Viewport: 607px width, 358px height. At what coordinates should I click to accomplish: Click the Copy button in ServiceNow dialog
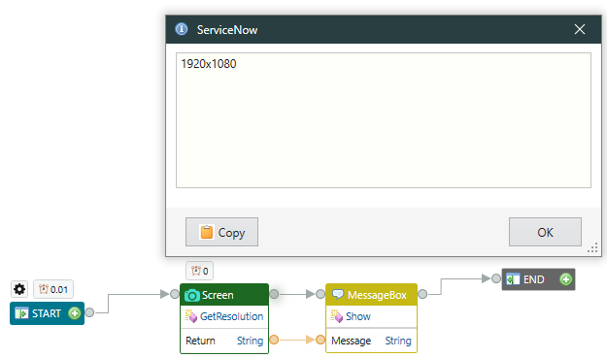click(x=221, y=232)
